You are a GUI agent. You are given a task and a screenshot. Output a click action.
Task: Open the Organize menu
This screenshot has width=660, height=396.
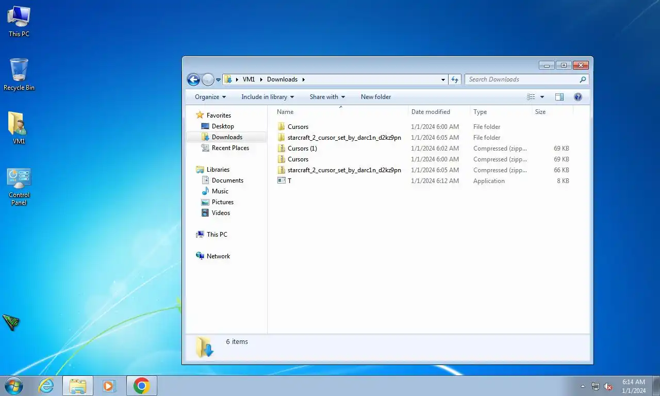210,97
